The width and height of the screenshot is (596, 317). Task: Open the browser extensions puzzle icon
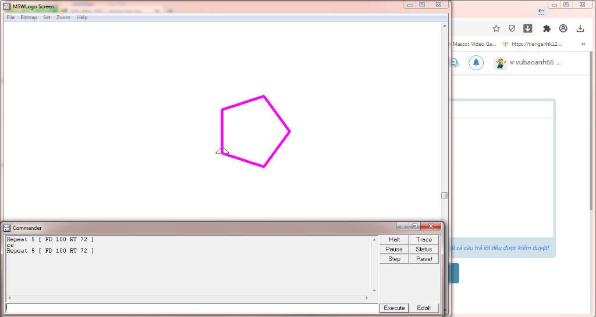point(547,28)
